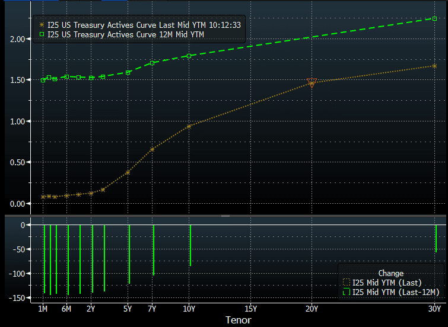Click the 'Tenor' axis title
The height and width of the screenshot is (327, 448).
click(239, 320)
